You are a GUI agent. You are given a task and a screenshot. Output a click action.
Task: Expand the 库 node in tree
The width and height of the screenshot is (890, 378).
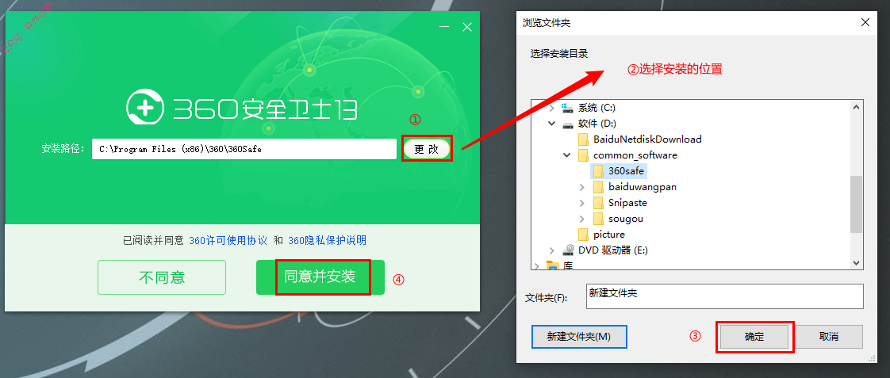click(x=536, y=265)
